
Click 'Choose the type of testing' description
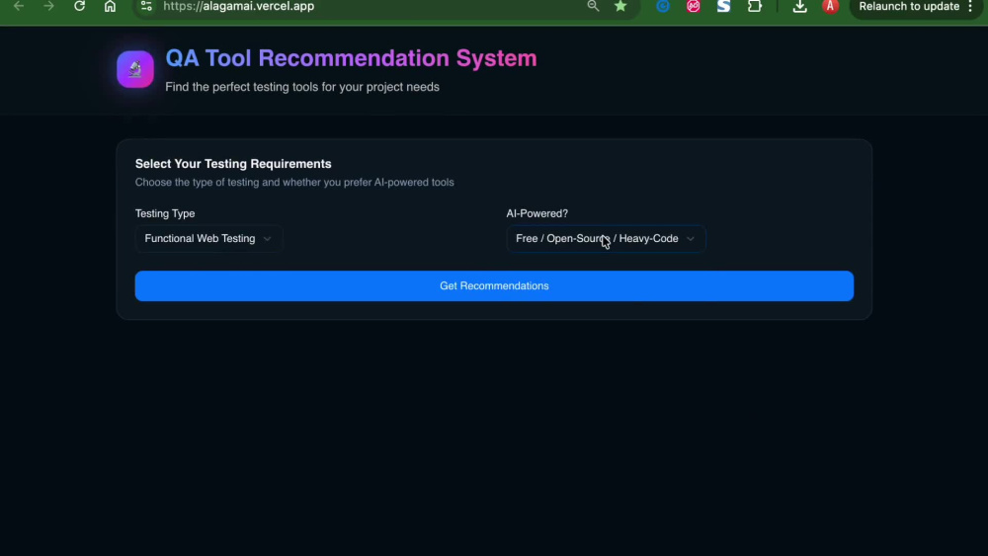pos(294,182)
